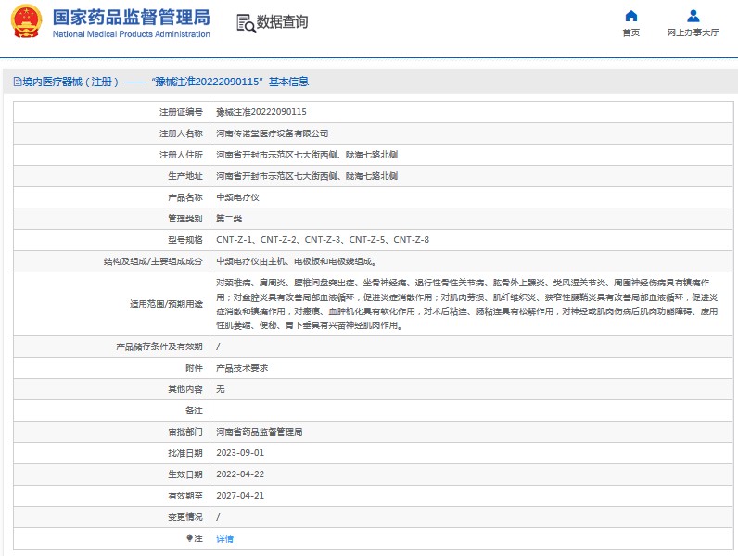Image resolution: width=738 pixels, height=556 pixels.
Task: Click the 生效日期 row label
Action: click(x=185, y=474)
